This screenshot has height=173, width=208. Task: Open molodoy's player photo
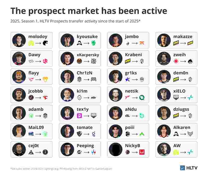pos(19,40)
